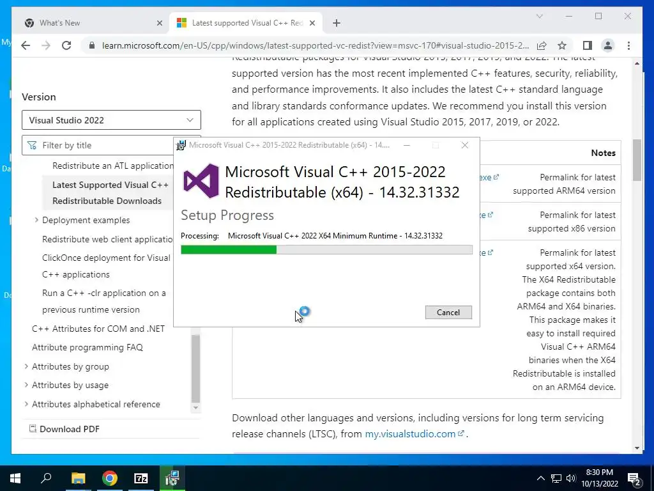Close the What's New tab
The width and height of the screenshot is (654, 491).
pyautogui.click(x=159, y=23)
